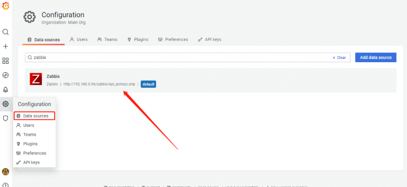Click the Configuration flyout header
407x187 pixels.
click(35, 104)
